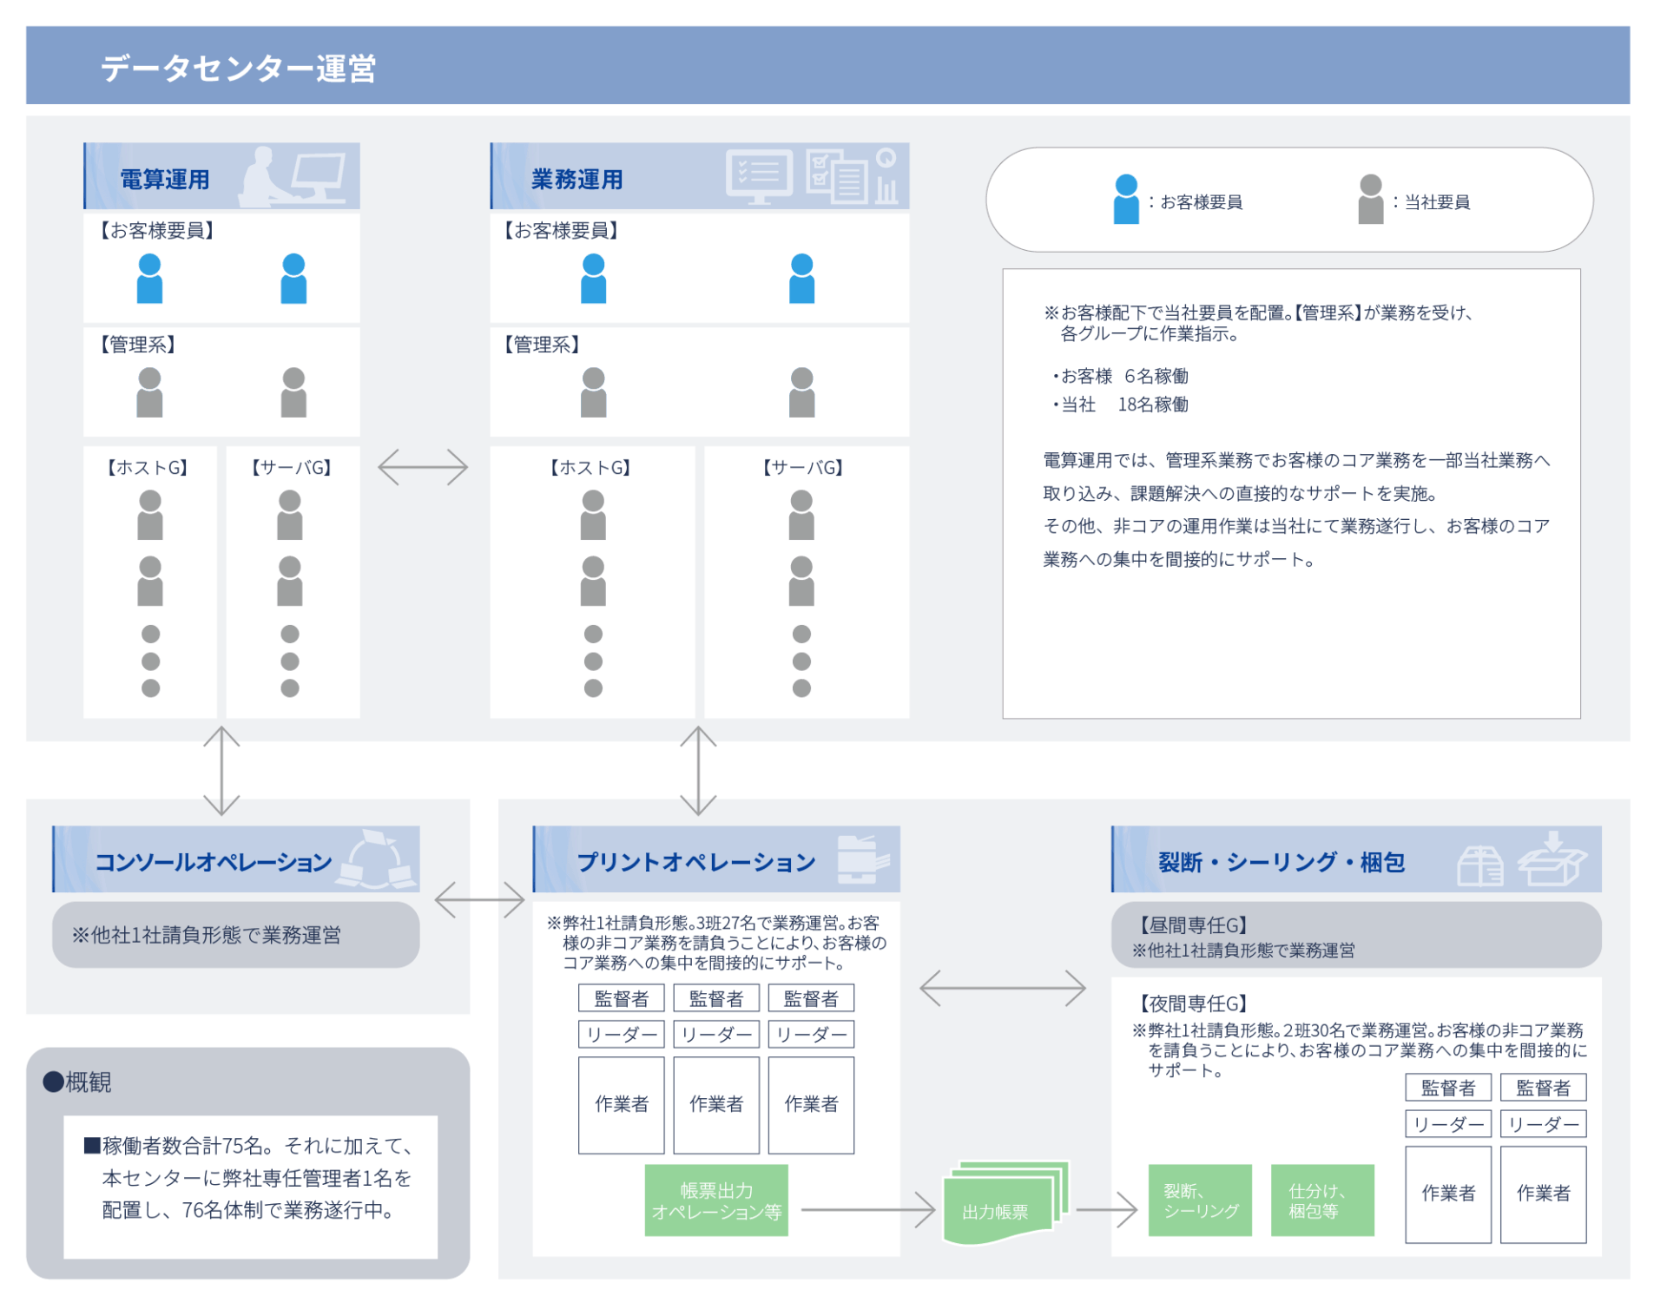Select the 電算運用 section heading
This screenshot has height=1309, width=1667.
coord(165,180)
